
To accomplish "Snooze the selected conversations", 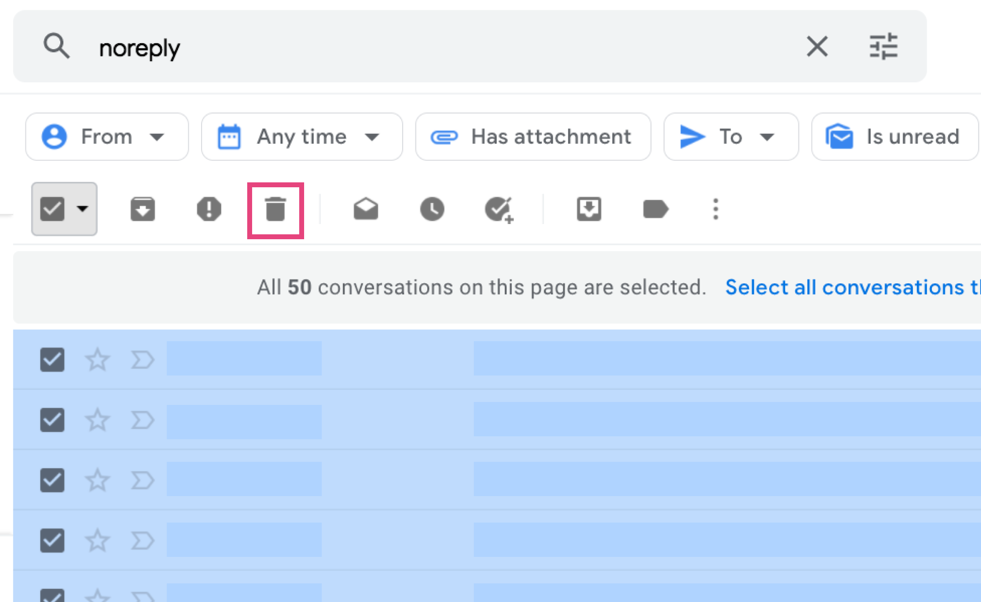I will point(432,209).
